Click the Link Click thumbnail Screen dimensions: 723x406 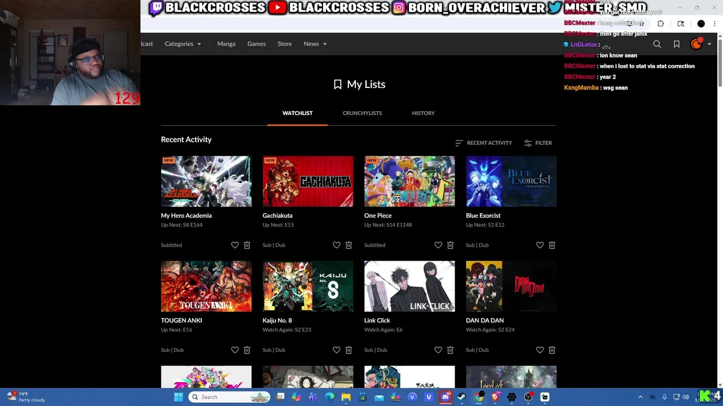[x=410, y=286]
